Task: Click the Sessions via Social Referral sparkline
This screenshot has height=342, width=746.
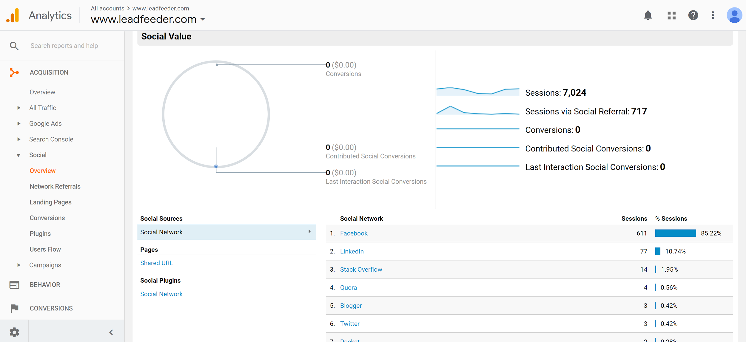Action: point(478,110)
